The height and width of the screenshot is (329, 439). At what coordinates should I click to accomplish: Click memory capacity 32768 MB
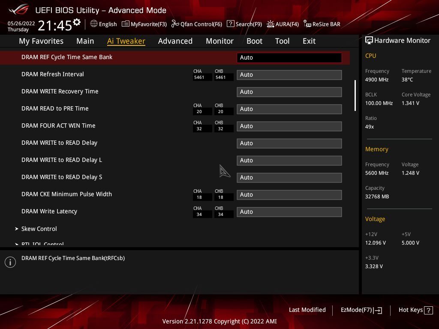(377, 197)
